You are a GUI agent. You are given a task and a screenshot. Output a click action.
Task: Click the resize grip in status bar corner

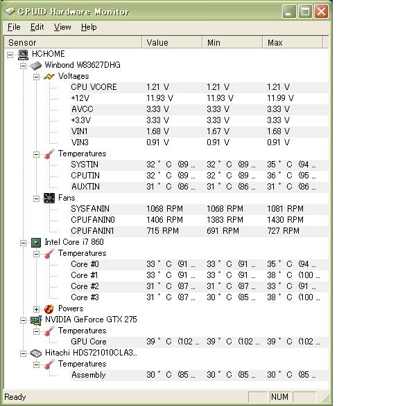pyautogui.click(x=325, y=398)
